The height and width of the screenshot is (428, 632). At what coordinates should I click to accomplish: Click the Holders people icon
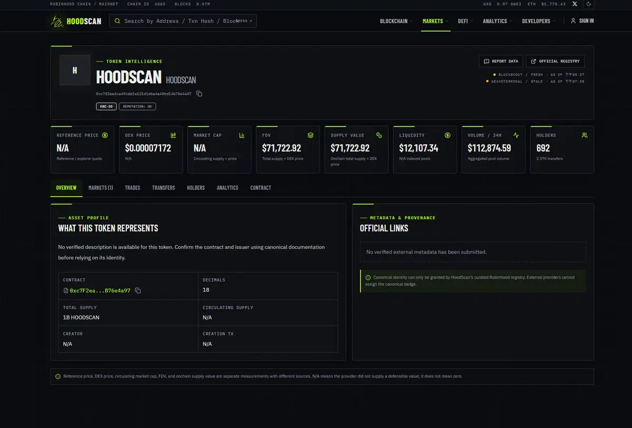[585, 135]
